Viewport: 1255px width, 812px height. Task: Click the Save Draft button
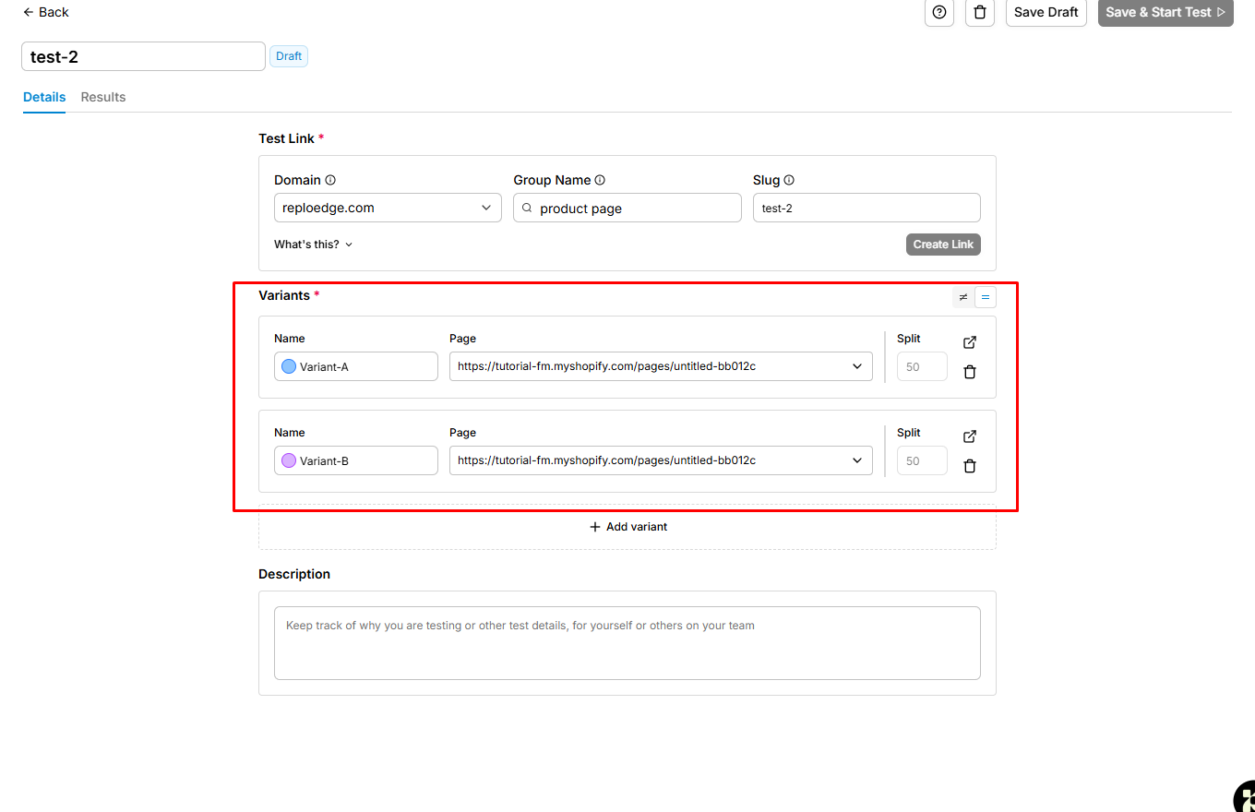coord(1046,12)
